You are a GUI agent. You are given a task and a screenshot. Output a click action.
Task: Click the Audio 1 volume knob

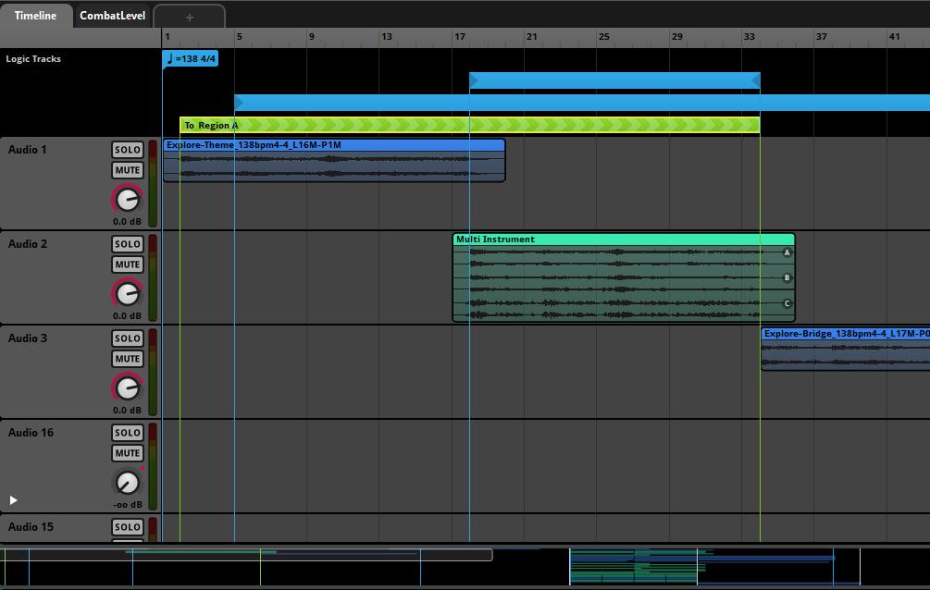tap(128, 199)
